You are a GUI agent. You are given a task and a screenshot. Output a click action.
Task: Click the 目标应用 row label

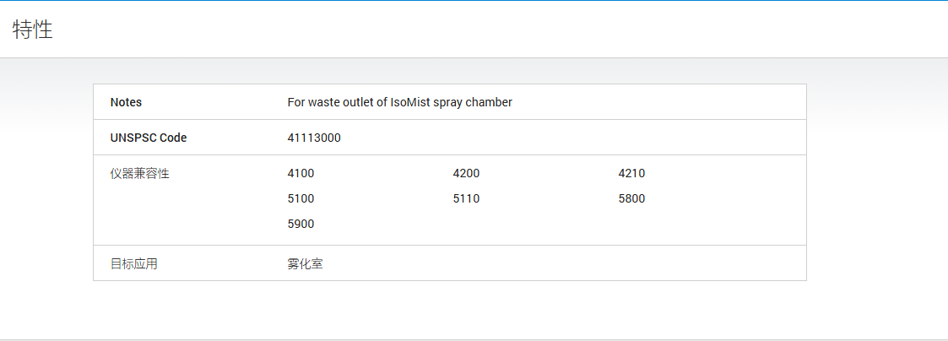pyautogui.click(x=134, y=263)
